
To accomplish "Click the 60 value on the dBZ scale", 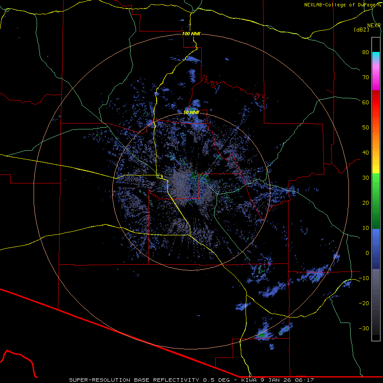I will pos(366,103).
